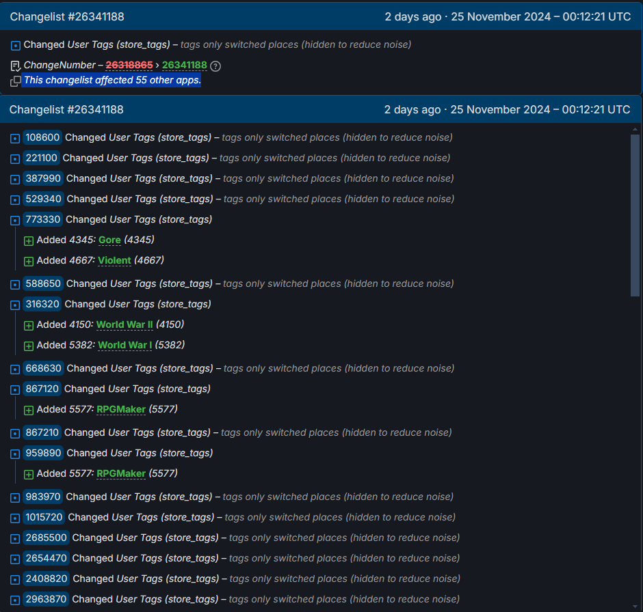
Task: Open old change number 26318865
Action: [x=129, y=65]
